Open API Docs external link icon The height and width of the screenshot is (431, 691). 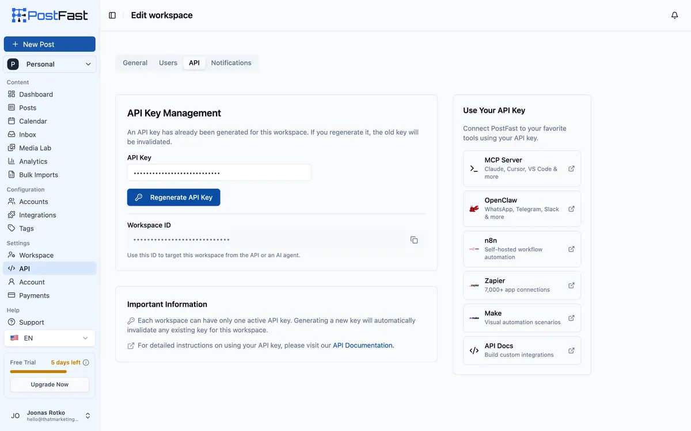(571, 351)
